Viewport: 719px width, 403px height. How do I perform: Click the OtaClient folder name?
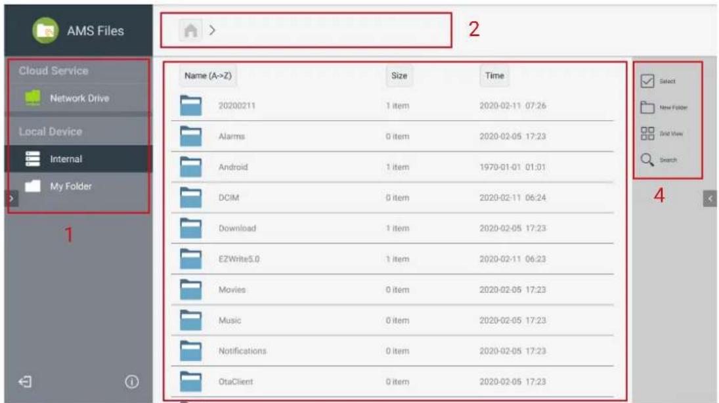pos(236,381)
